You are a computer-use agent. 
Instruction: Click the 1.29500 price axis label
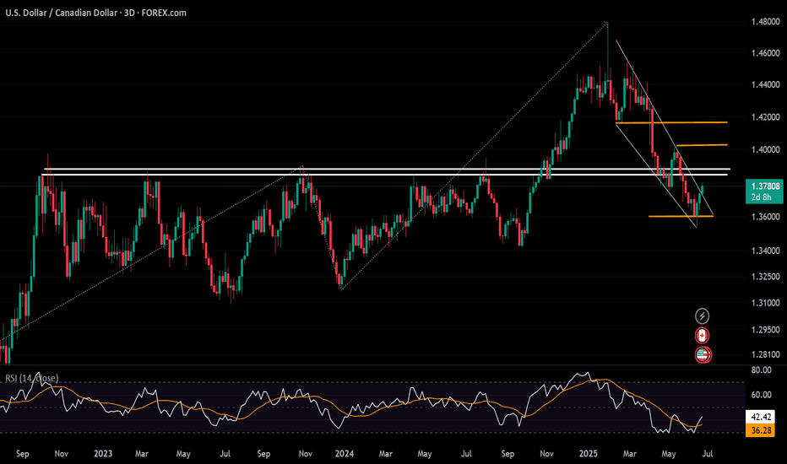point(765,330)
